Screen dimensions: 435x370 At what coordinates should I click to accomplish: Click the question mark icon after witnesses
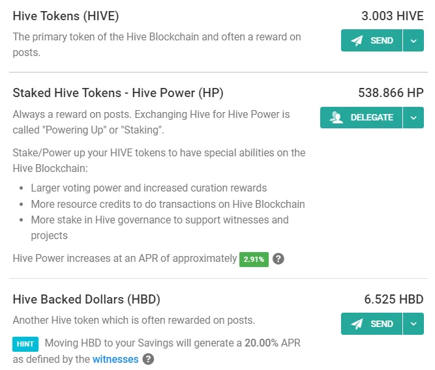point(149,359)
